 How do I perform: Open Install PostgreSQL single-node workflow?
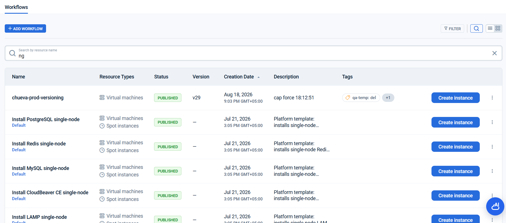[x=46, y=119]
